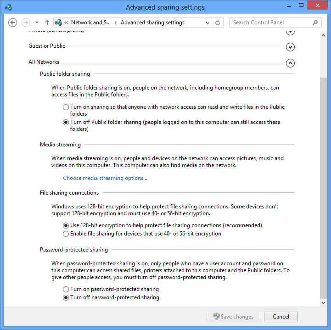Image resolution: width=331 pixels, height=330 pixels.
Task: Click the Cancel button
Action: click(281, 317)
